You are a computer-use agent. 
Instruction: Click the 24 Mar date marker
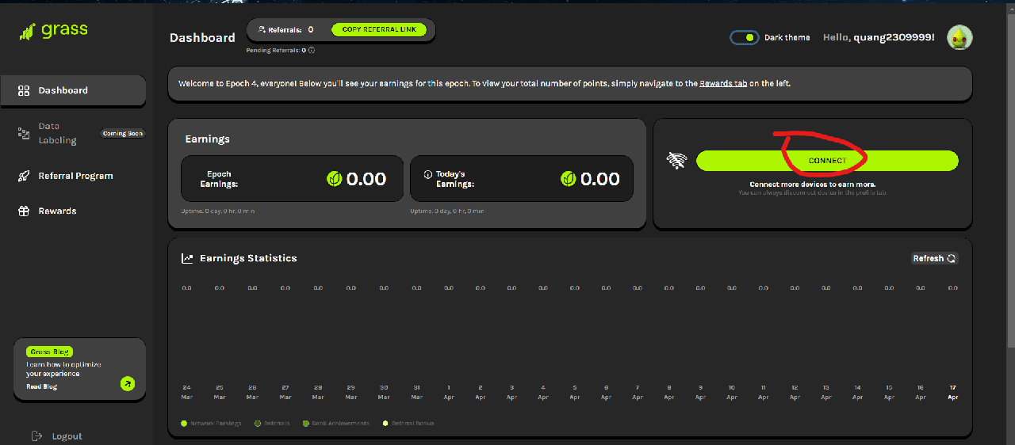(x=187, y=392)
